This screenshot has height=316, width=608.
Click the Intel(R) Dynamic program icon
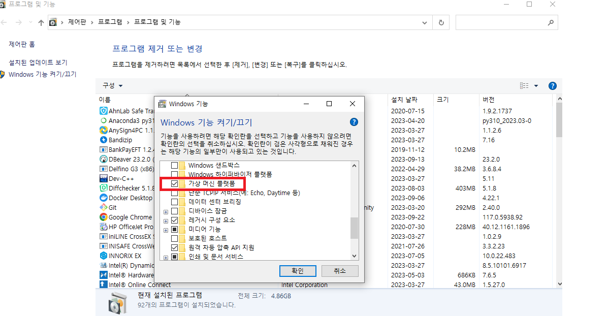pos(103,266)
